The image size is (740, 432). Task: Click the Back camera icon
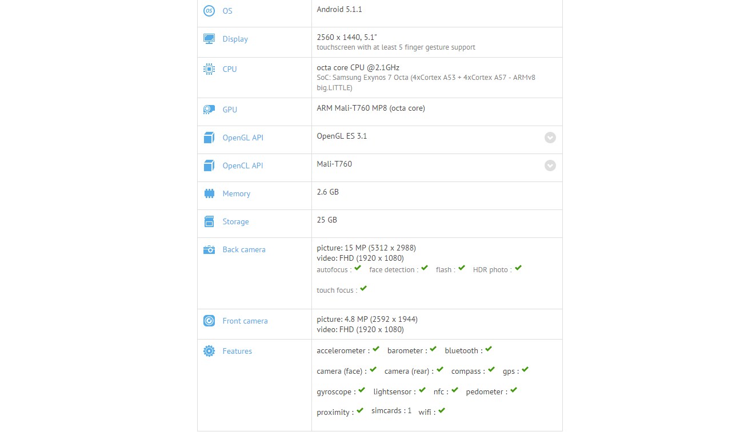click(x=209, y=249)
